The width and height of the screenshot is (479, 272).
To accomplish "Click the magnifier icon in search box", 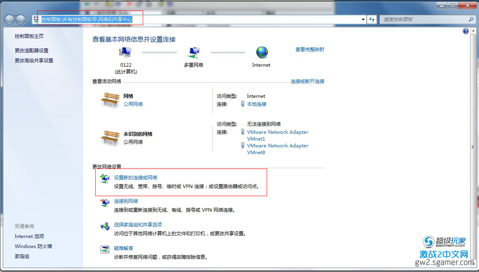I will pyautogui.click(x=471, y=19).
